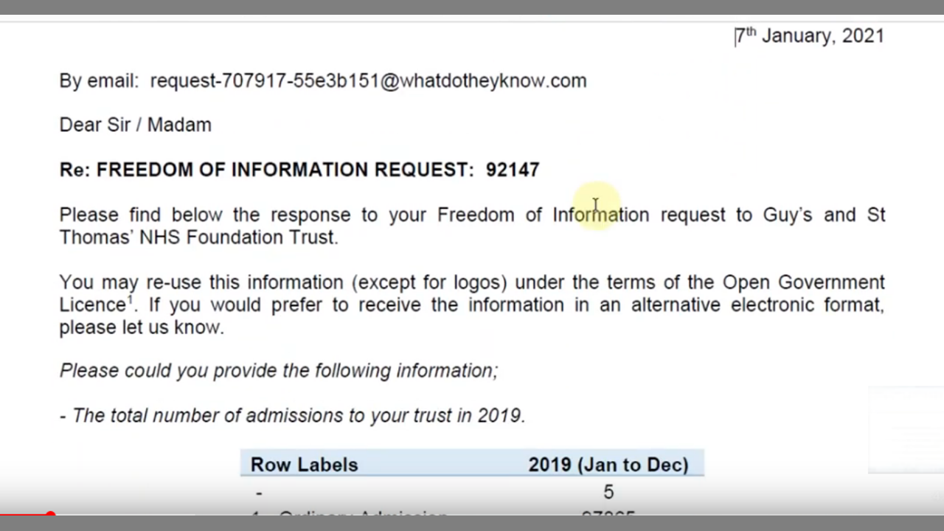Viewport: 944px width, 531px height.
Task: Click the 'Dear Sir / Madam' salutation
Action: pos(135,125)
